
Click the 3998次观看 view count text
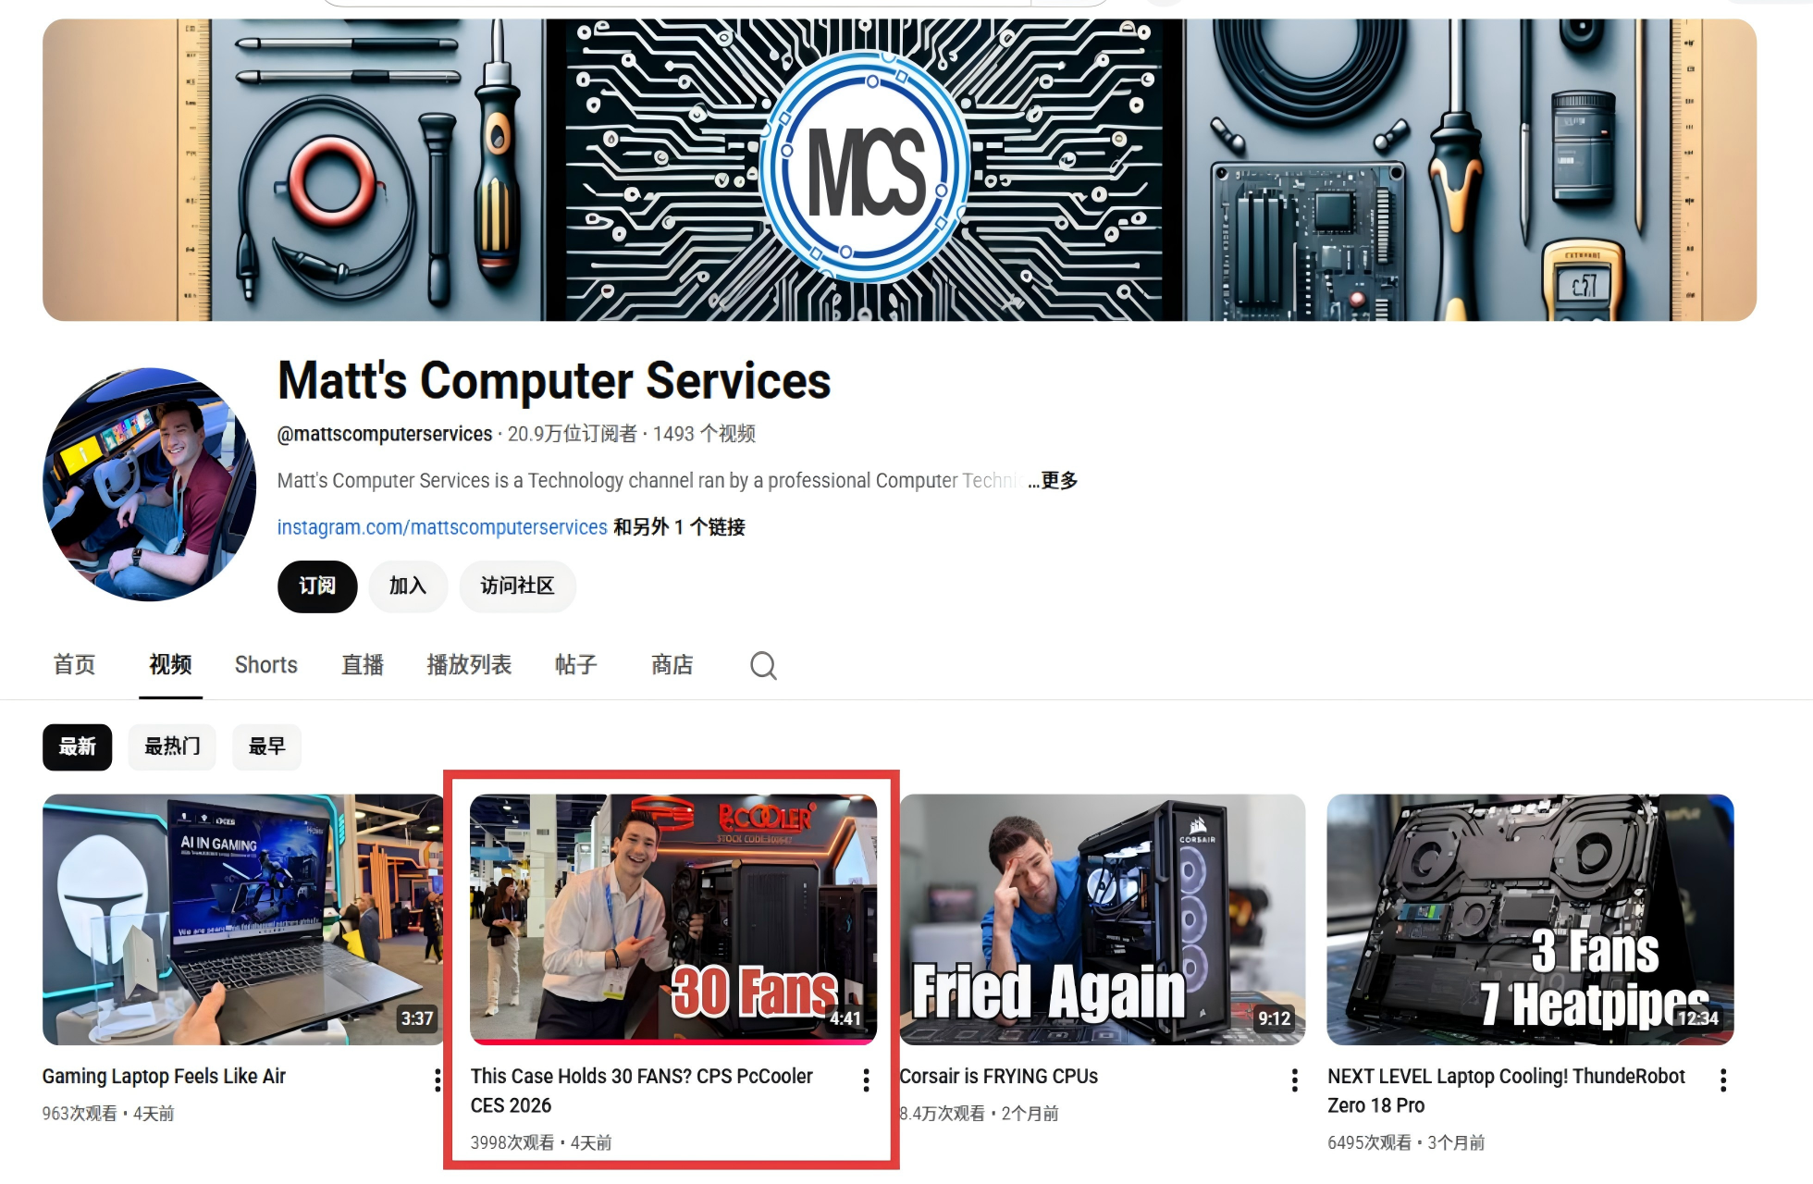tap(512, 1143)
